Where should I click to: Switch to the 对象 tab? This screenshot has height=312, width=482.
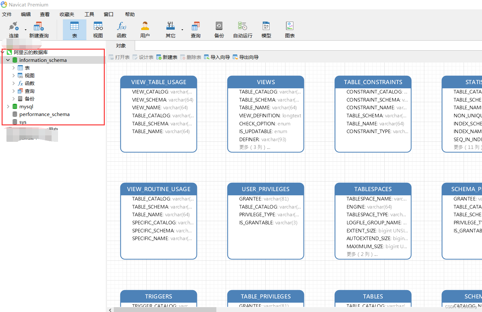coord(121,46)
